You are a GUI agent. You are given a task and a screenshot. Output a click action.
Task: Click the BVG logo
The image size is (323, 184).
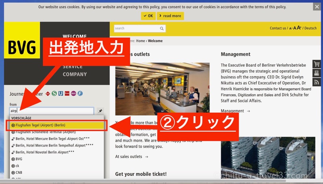[22, 40]
